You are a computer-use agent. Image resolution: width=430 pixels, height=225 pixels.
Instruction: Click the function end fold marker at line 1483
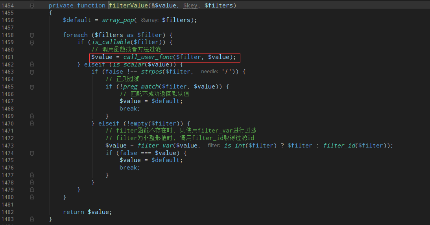click(x=32, y=219)
